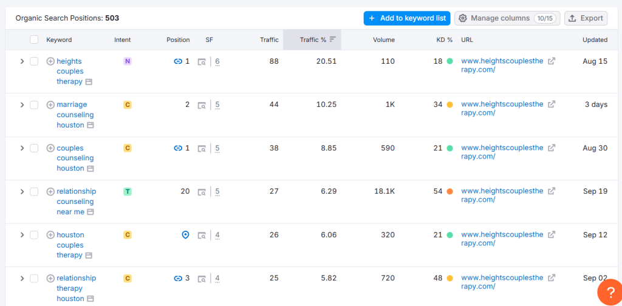This screenshot has width=622, height=306.
Task: Click the orange KD dot next to 54
Action: (x=449, y=191)
